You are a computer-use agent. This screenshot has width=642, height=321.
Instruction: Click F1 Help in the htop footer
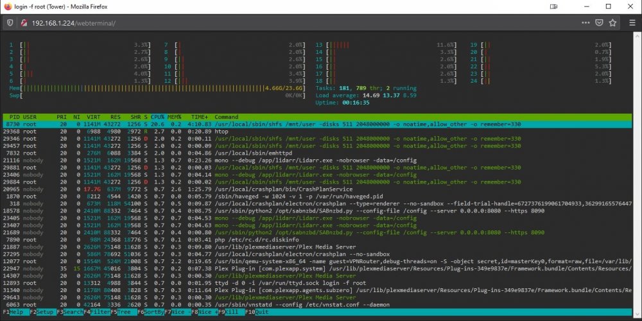[15, 312]
